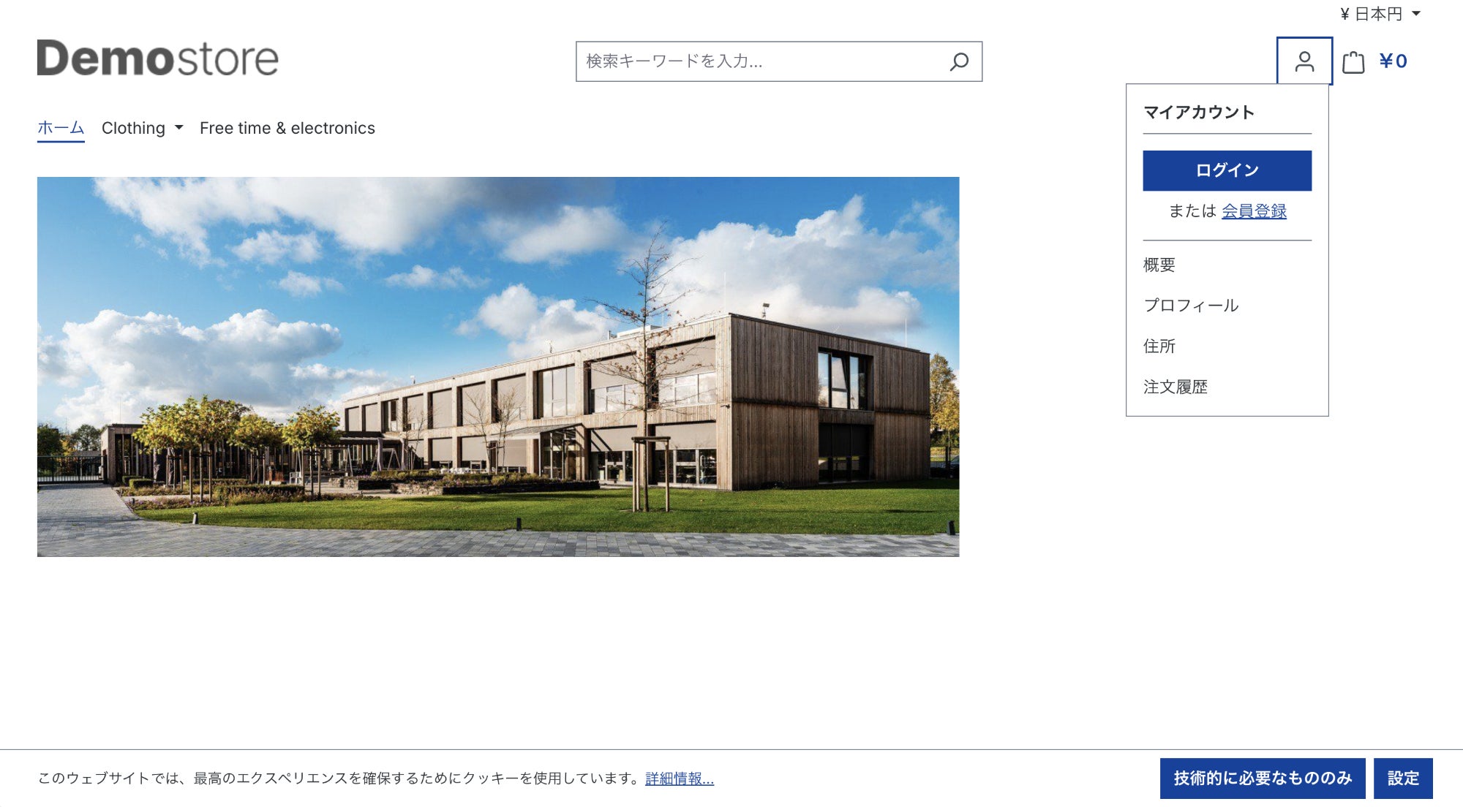Click the Demostore logo

pos(157,58)
